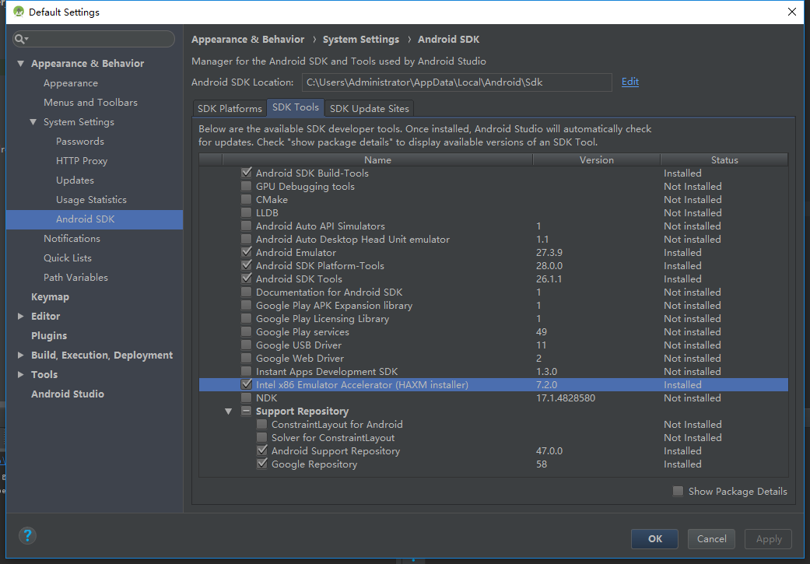The image size is (810, 564).
Task: Select Solver for ConstraintLayout row
Action: click(x=493, y=438)
